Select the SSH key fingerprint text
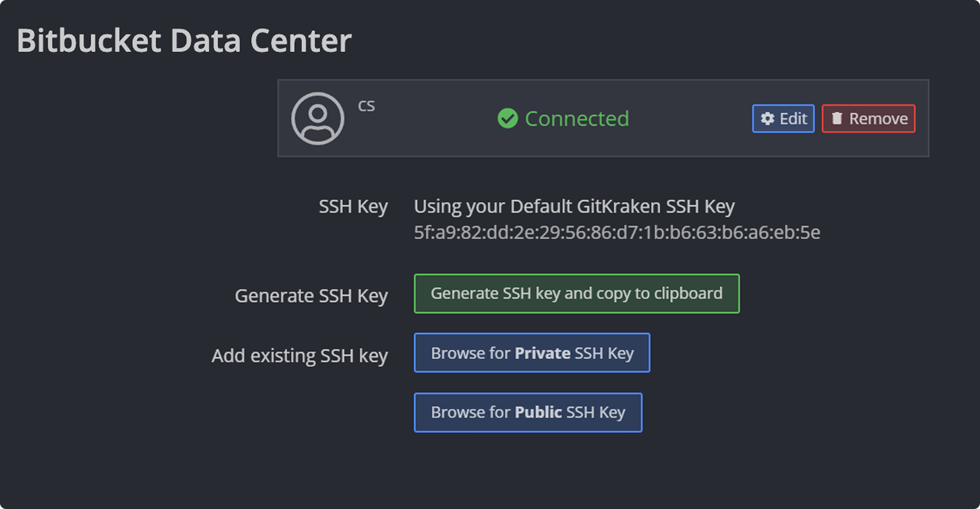Viewport: 980px width, 509px height. pyautogui.click(x=616, y=232)
